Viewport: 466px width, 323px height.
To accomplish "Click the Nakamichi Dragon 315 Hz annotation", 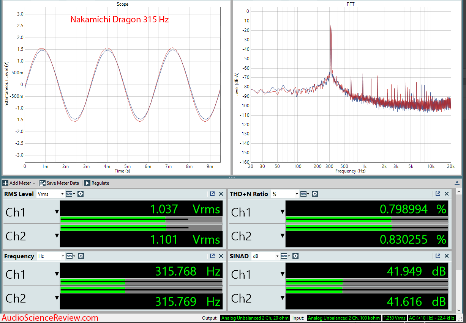I will (x=120, y=19).
